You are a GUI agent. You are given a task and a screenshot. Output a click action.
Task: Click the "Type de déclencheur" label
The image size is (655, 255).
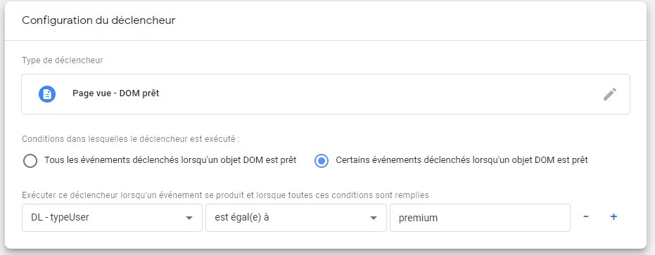tap(62, 60)
